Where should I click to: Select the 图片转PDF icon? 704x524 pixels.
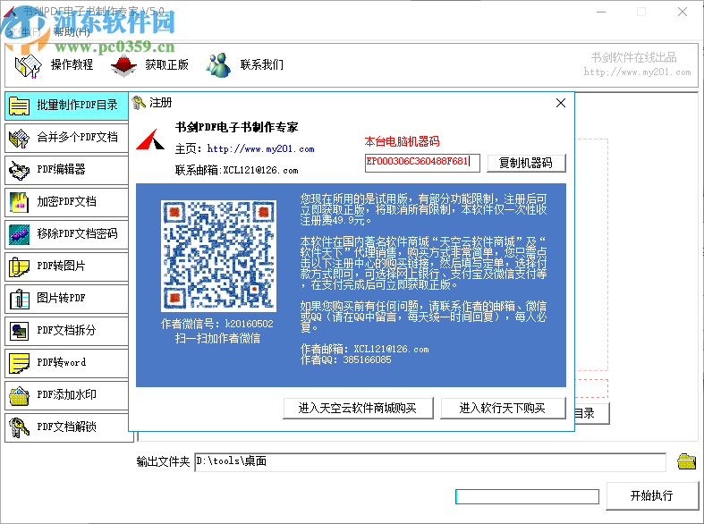tap(20, 299)
